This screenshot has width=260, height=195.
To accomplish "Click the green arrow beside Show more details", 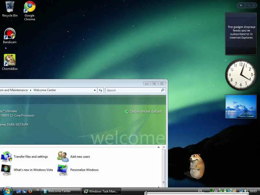I will coord(127,111).
